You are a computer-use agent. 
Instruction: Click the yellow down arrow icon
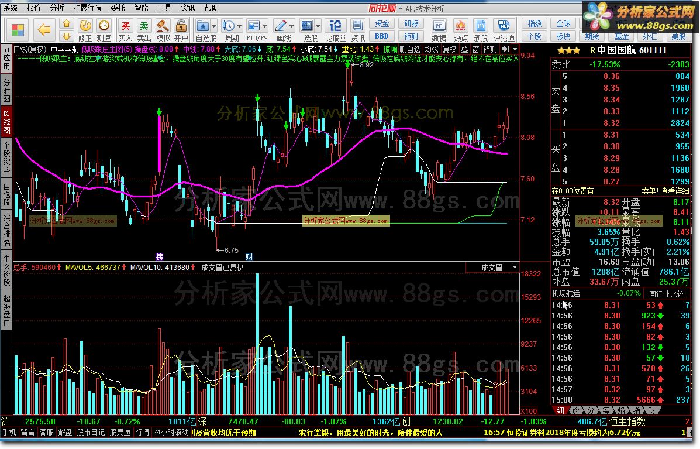point(67,36)
